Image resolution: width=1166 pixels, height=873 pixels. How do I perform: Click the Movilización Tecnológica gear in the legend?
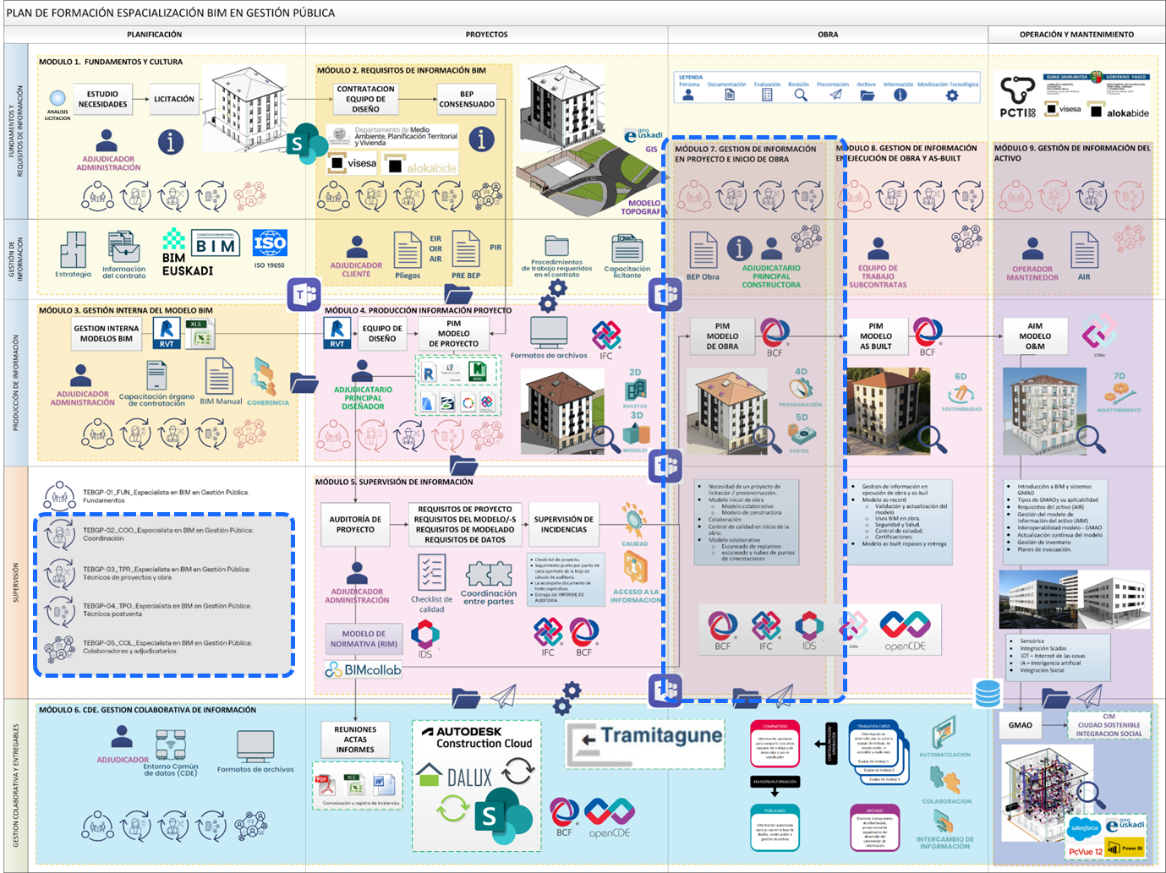pos(952,95)
